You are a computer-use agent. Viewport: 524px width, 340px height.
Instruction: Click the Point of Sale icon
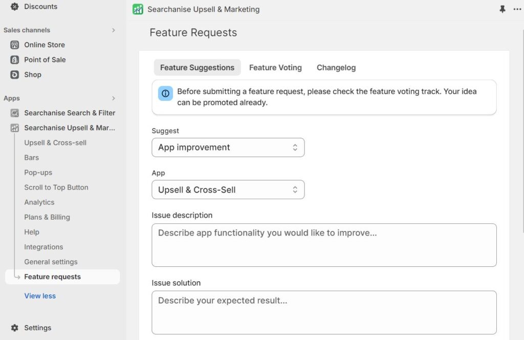pos(15,59)
